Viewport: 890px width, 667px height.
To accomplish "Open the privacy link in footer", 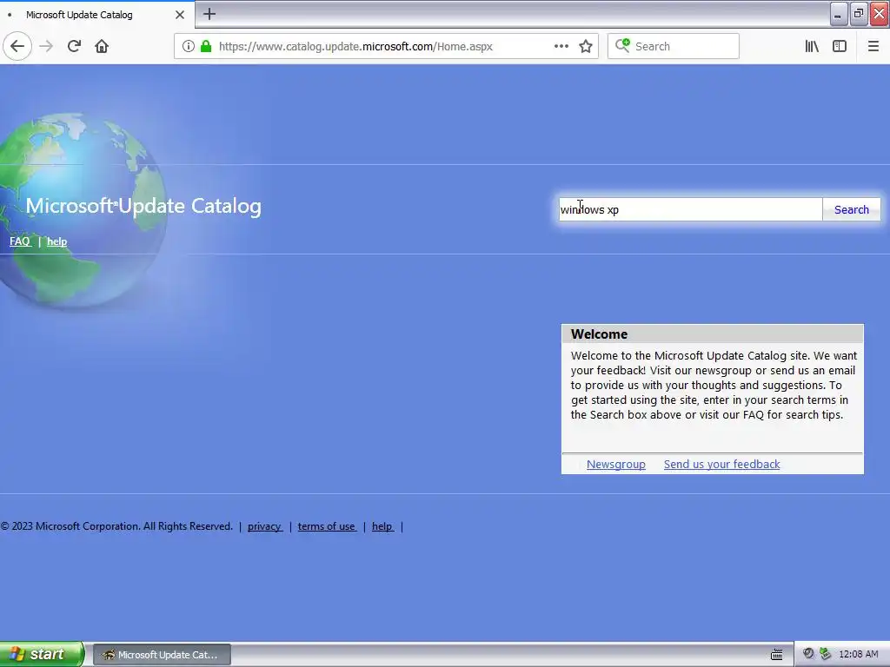I will (x=264, y=526).
